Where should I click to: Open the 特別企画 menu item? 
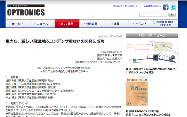coord(92,24)
